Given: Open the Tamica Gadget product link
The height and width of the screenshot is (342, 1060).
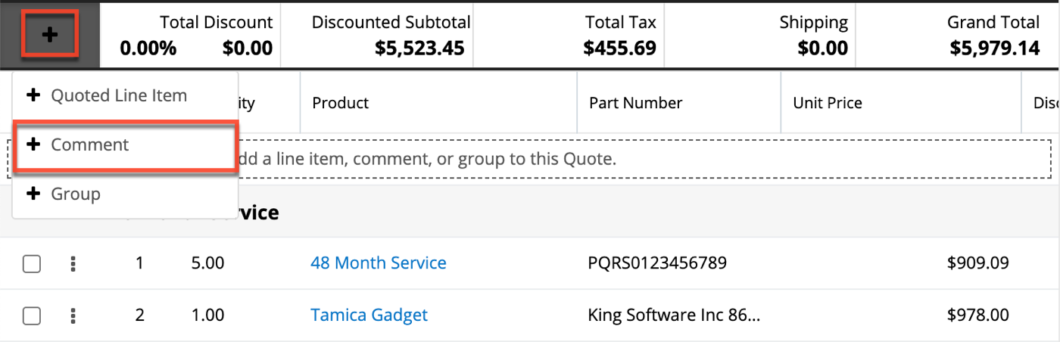Looking at the screenshot, I should (369, 315).
